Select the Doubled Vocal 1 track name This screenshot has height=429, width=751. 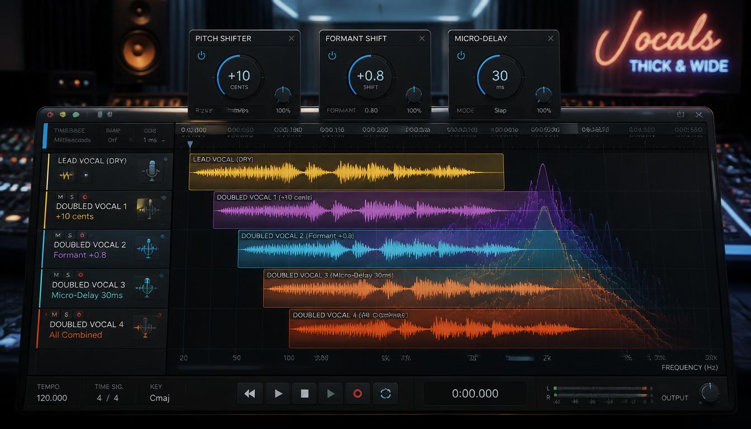(x=92, y=206)
